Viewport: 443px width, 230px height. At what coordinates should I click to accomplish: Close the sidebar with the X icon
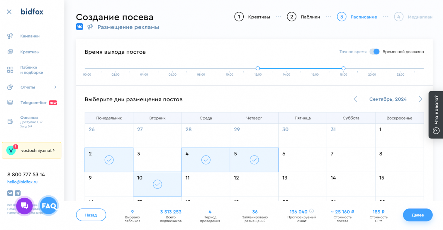(9, 12)
